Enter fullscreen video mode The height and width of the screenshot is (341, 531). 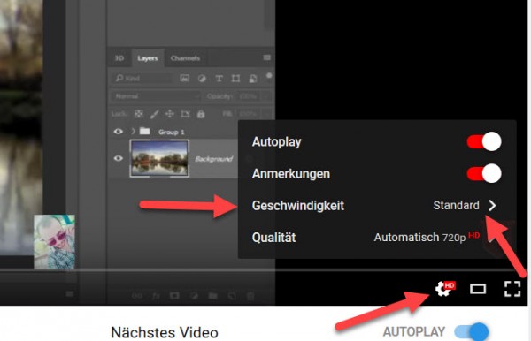[x=512, y=289]
